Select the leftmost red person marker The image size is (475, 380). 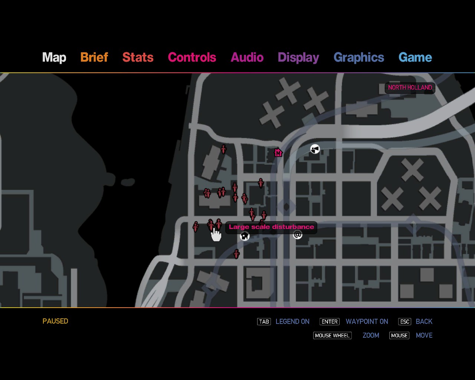[196, 226]
